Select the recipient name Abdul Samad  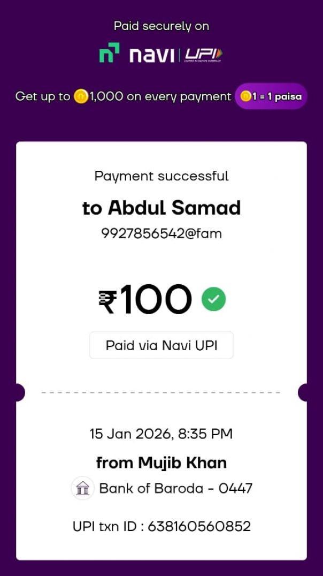[x=161, y=208]
